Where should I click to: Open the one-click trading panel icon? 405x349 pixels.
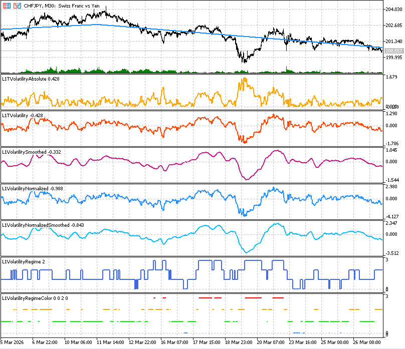7,5
